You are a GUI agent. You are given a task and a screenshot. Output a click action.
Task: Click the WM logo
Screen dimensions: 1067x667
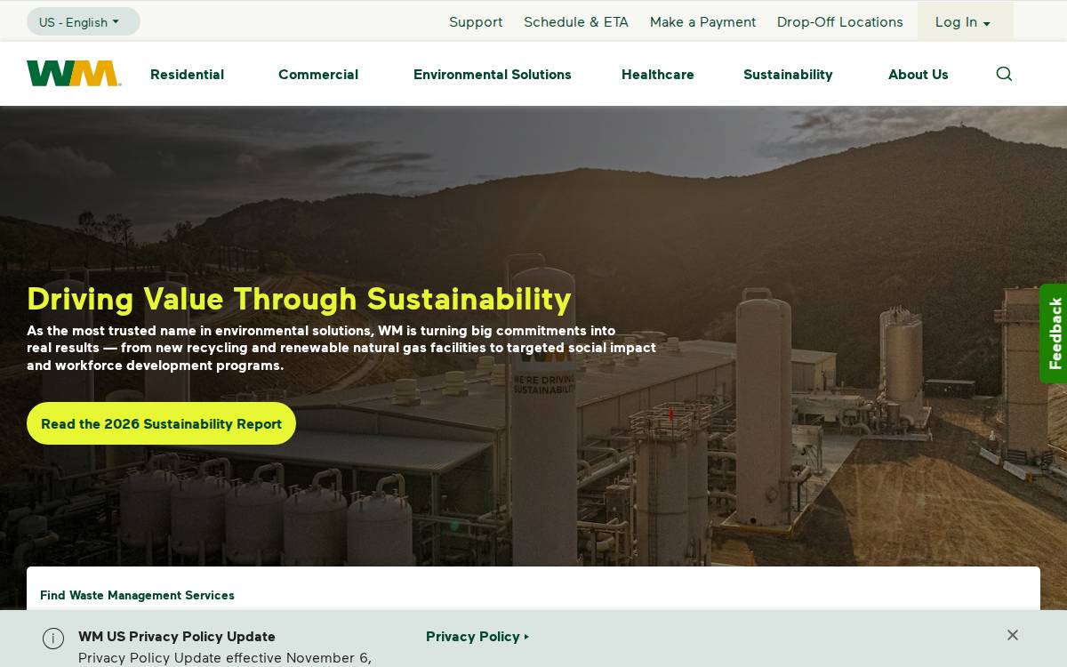(x=74, y=74)
